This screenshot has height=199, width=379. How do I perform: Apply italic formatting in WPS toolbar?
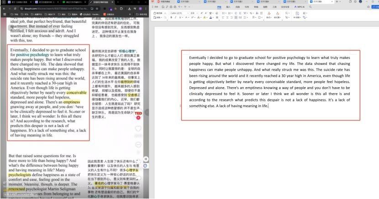coord(176,18)
